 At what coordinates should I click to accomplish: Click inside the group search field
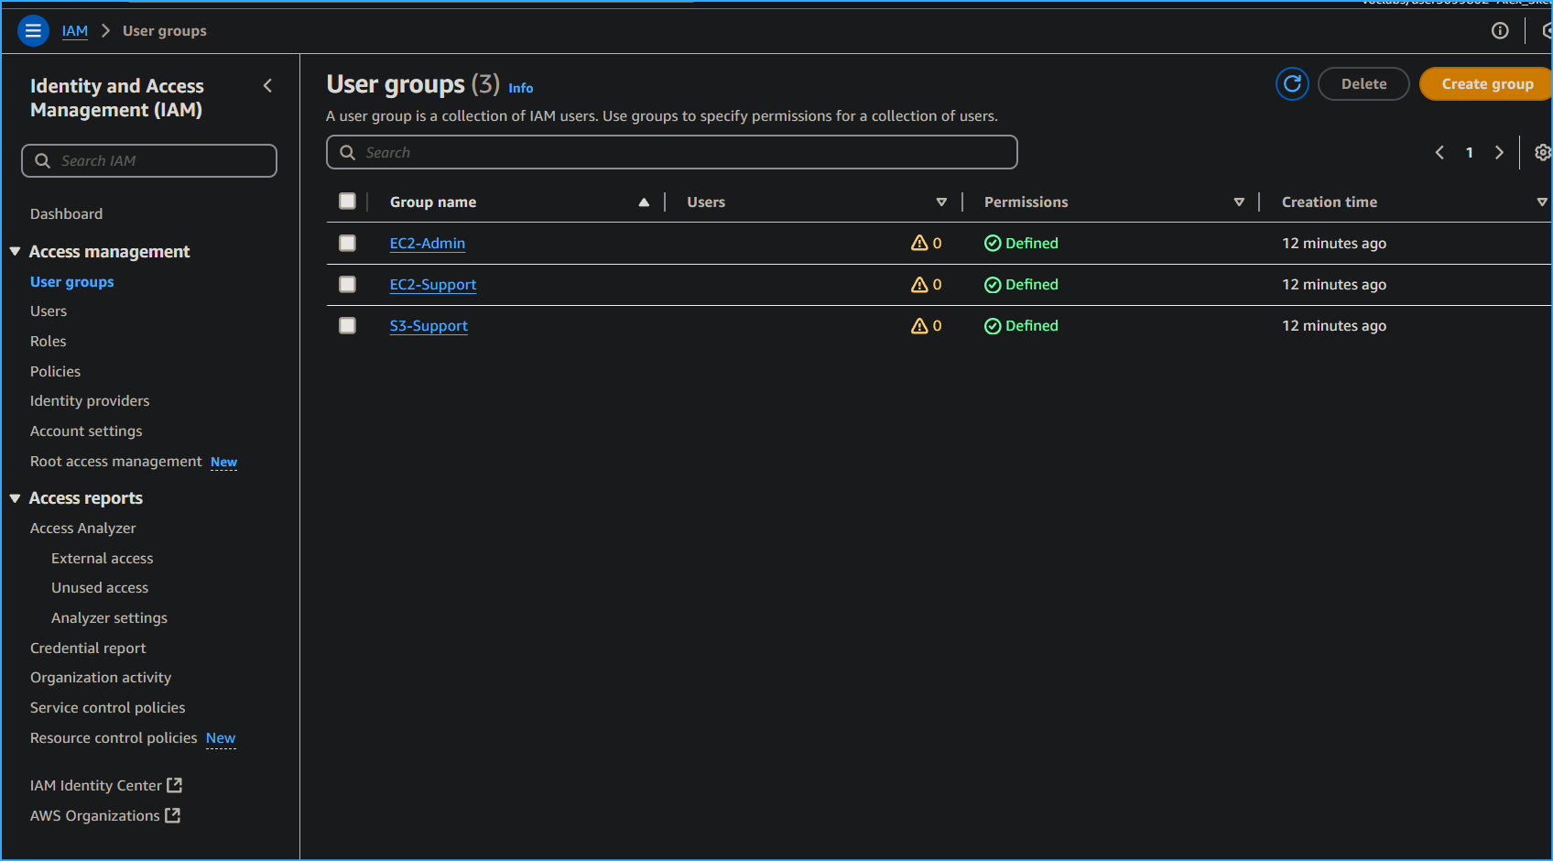point(671,152)
